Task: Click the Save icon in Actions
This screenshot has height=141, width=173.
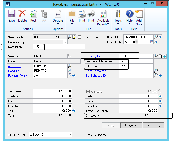Action: 11,16
